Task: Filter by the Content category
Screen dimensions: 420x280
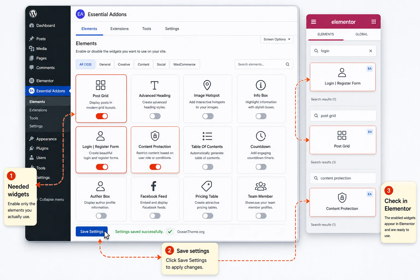Action: [144, 64]
